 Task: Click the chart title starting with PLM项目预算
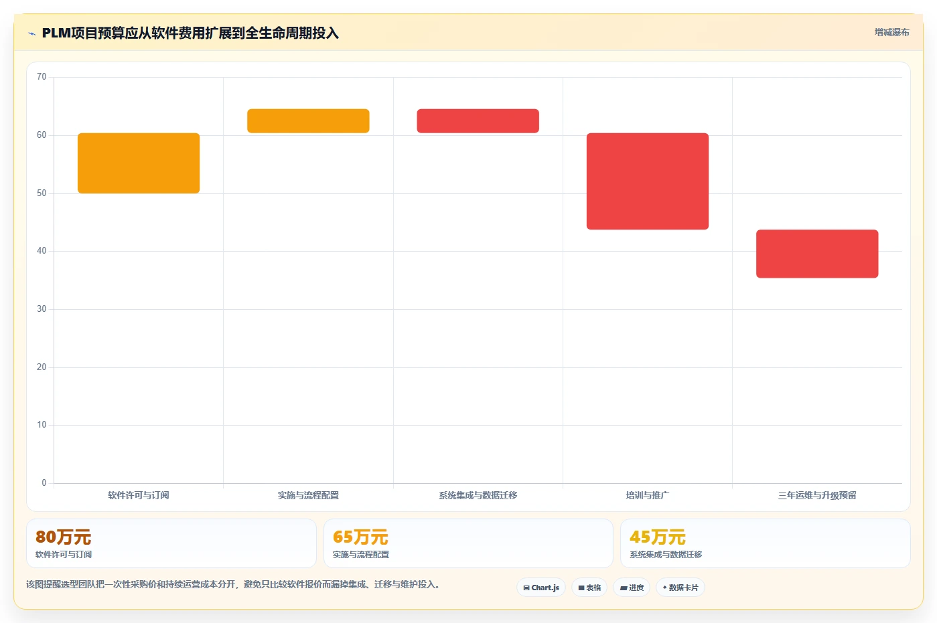[190, 33]
